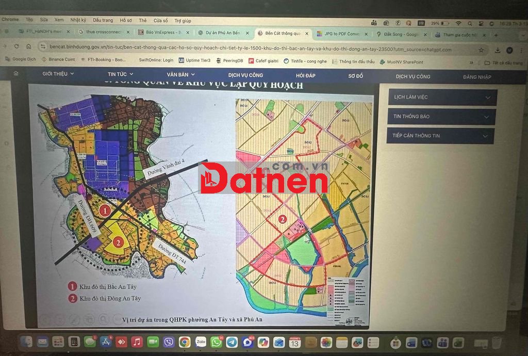This screenshot has width=528, height=356.
Task: Open Chrome downloads icon in toolbar
Action: pyautogui.click(x=498, y=50)
